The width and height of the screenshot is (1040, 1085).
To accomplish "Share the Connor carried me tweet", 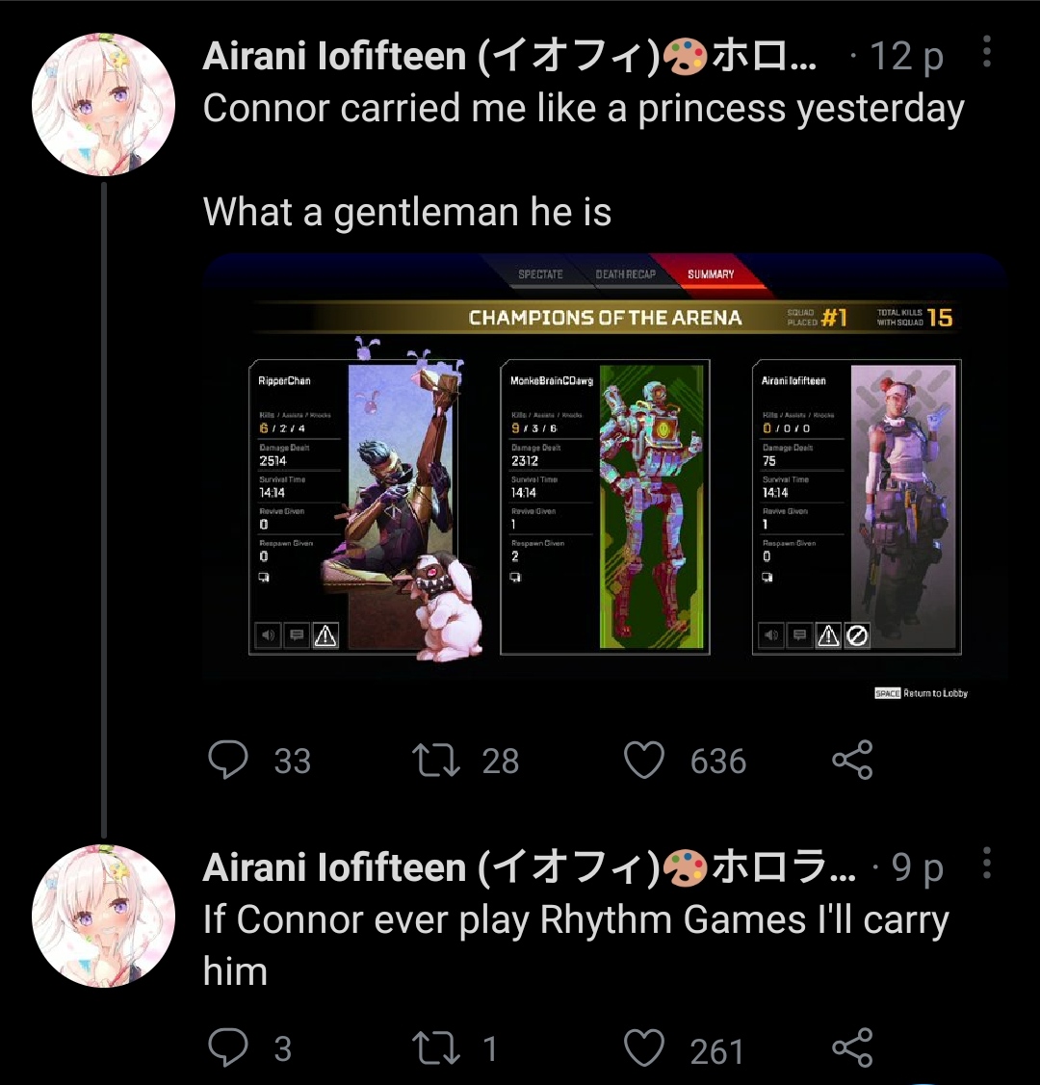I will coord(852,760).
